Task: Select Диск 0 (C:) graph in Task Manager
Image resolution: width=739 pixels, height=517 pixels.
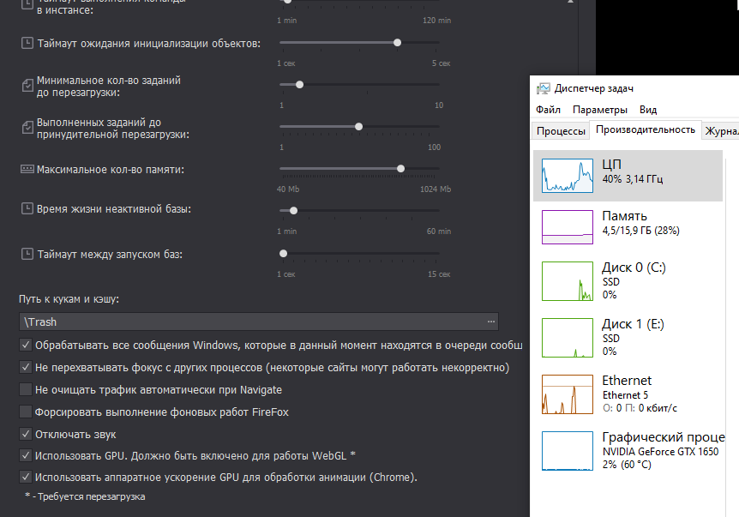Action: pyautogui.click(x=568, y=281)
